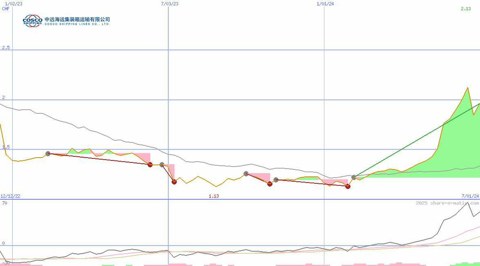480x266 pixels.
Task: Select the COSCO SHIPPING LINES CO., LTD. title
Action: pos(77,23)
